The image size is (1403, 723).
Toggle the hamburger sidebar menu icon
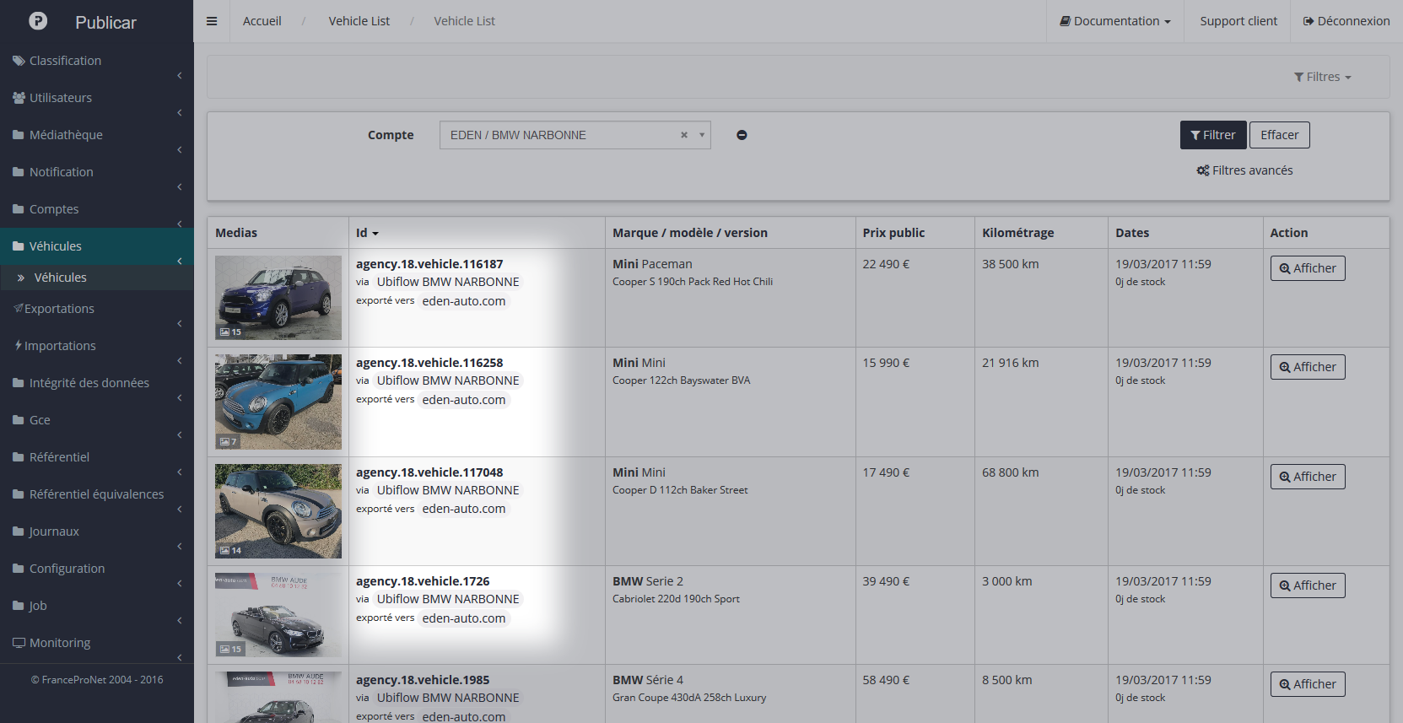pos(212,21)
